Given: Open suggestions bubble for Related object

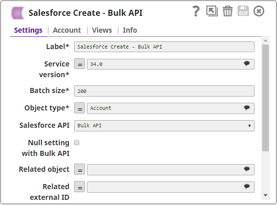Looking at the screenshot, I should [247, 169].
